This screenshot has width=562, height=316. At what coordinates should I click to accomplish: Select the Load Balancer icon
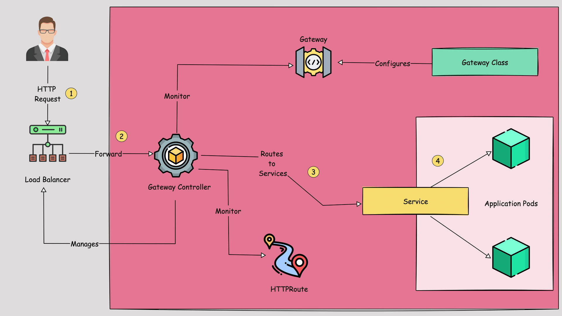coord(48,143)
